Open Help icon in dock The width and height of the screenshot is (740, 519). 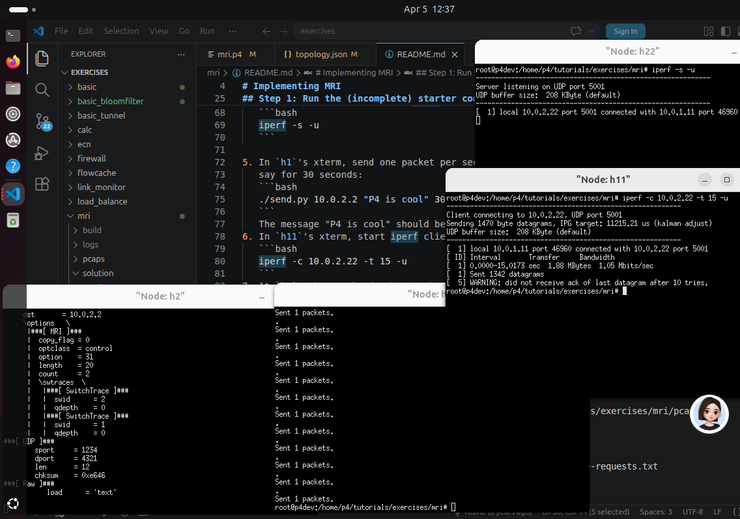[x=13, y=166]
